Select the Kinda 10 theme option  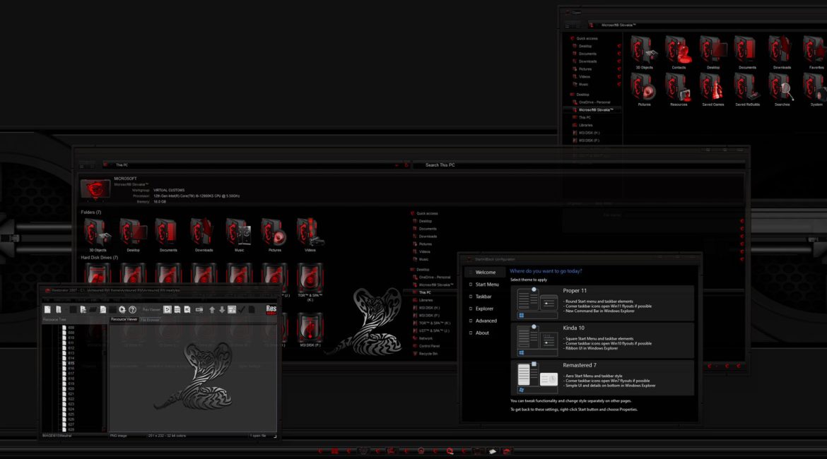point(602,340)
